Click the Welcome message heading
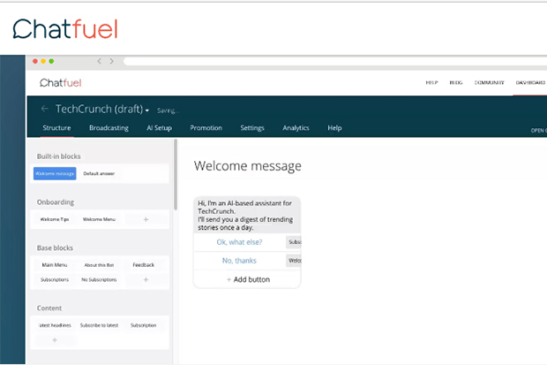 coord(248,166)
